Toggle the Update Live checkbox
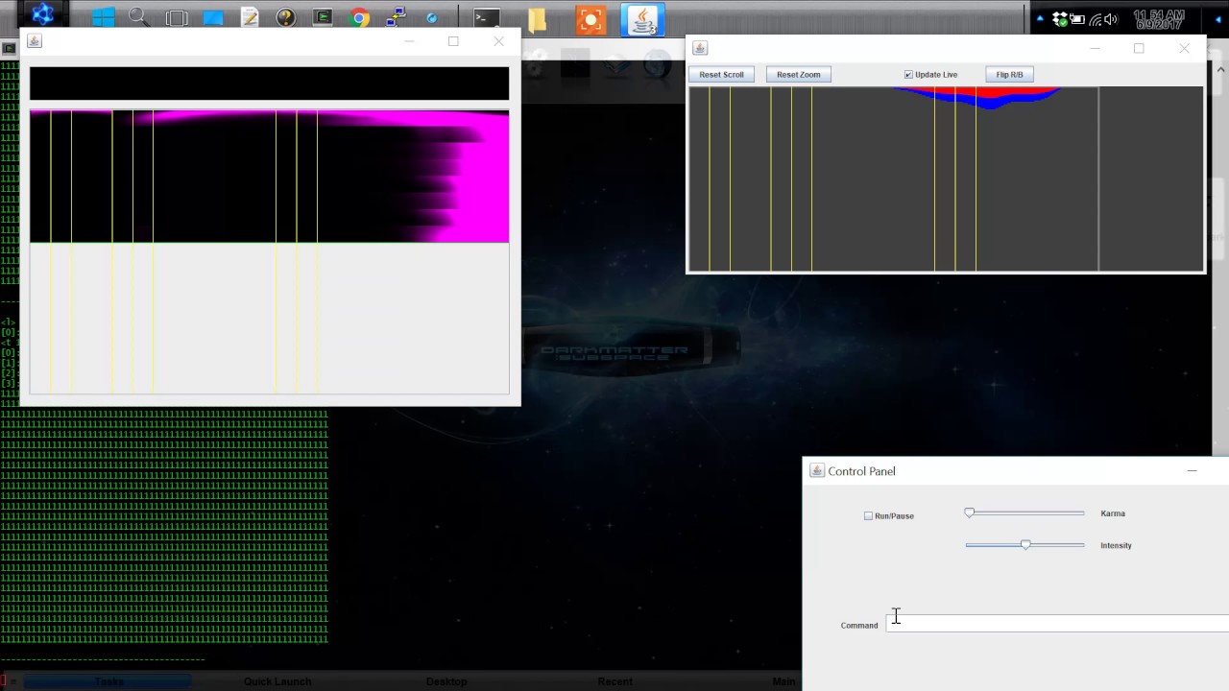The width and height of the screenshot is (1229, 691). 908,75
